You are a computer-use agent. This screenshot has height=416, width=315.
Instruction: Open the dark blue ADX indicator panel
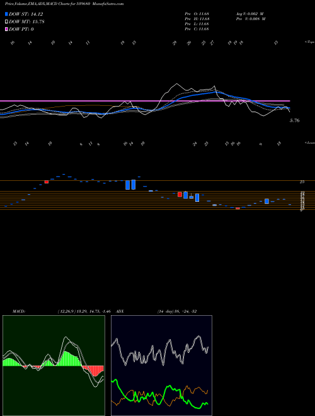pos(161,366)
